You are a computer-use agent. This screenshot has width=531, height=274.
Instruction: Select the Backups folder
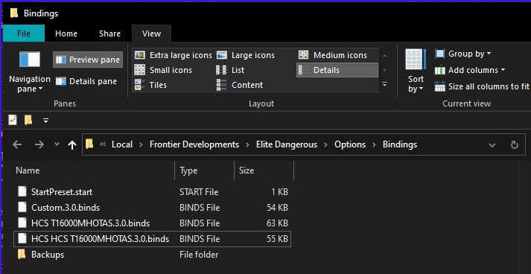tap(152, 255)
